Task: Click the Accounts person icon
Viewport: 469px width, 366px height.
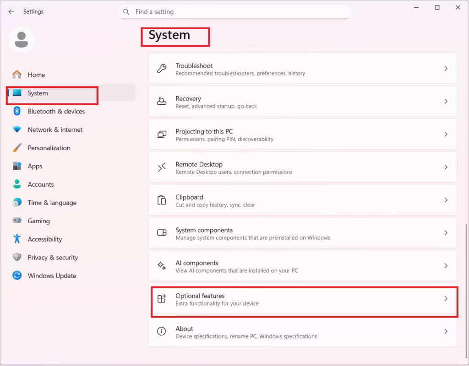Action: click(17, 184)
